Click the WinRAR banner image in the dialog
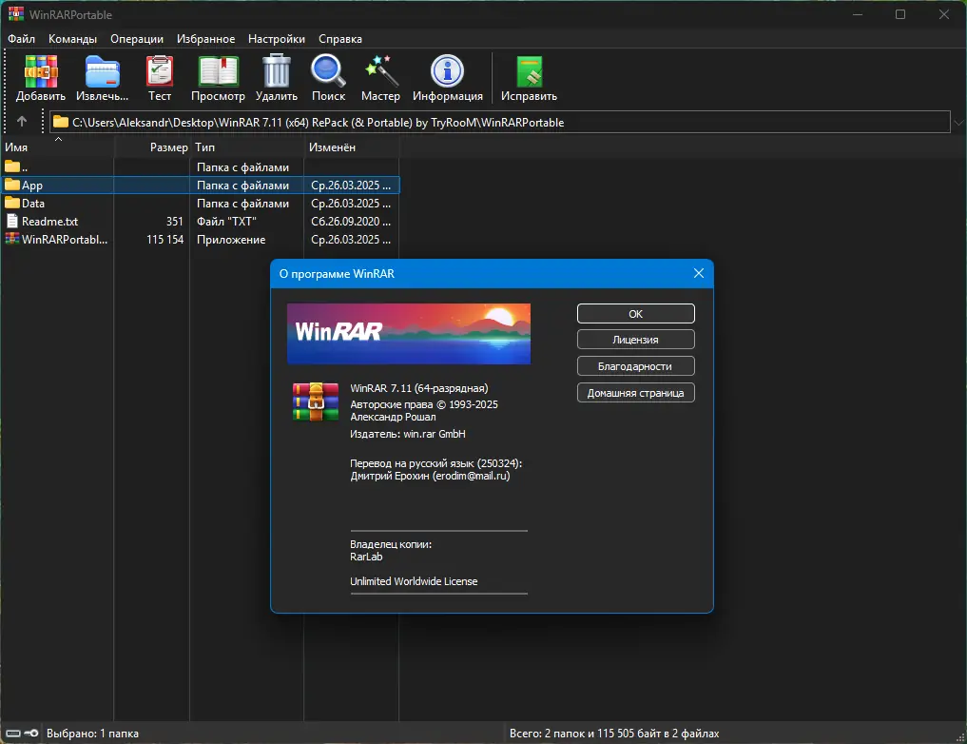Screen dimensions: 967x744 click(408, 334)
